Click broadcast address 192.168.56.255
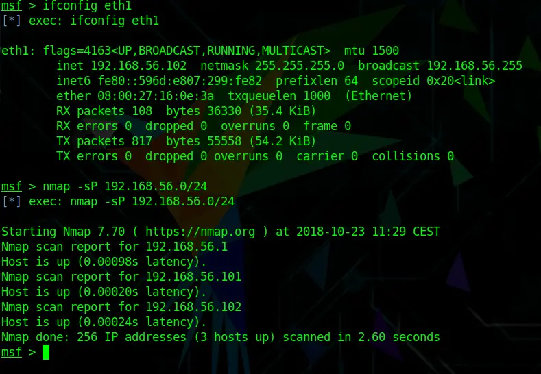This screenshot has height=374, width=541. [x=474, y=66]
